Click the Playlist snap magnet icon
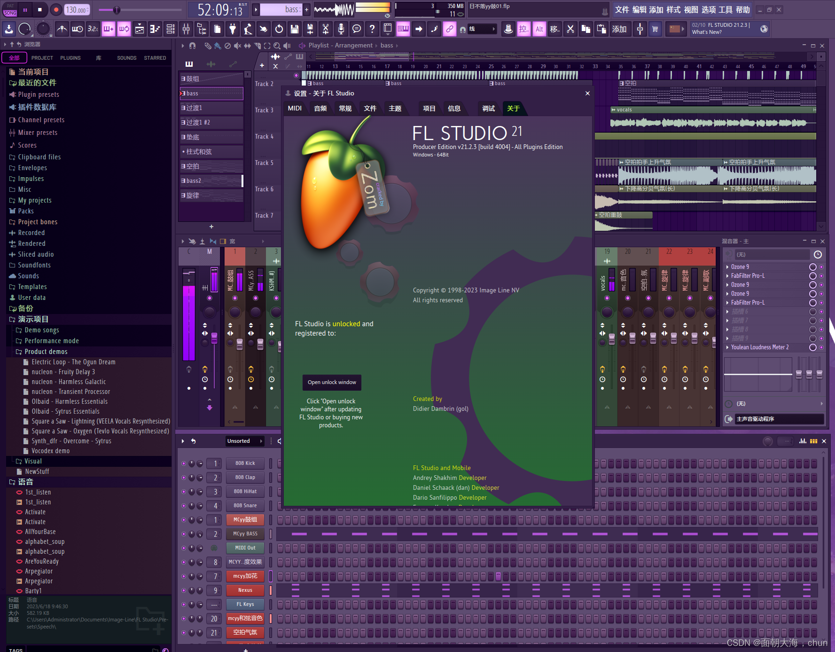This screenshot has height=652, width=835. tap(192, 46)
